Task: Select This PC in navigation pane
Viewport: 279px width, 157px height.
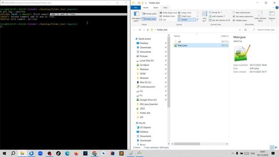Action: coord(142,123)
